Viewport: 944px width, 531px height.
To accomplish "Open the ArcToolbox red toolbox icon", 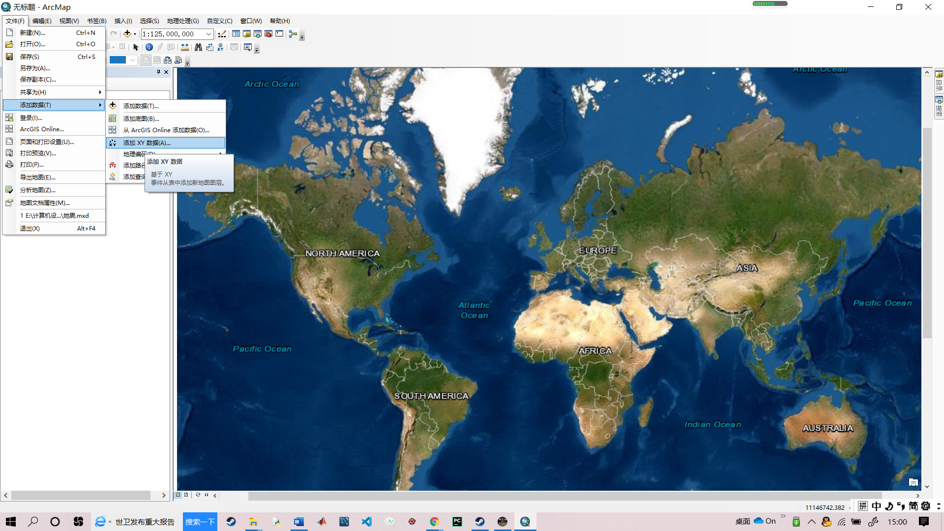I will (268, 34).
